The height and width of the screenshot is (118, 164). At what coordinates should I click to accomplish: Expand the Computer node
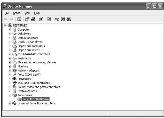click(x=10, y=30)
